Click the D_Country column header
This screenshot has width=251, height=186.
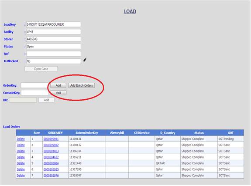[168, 133]
